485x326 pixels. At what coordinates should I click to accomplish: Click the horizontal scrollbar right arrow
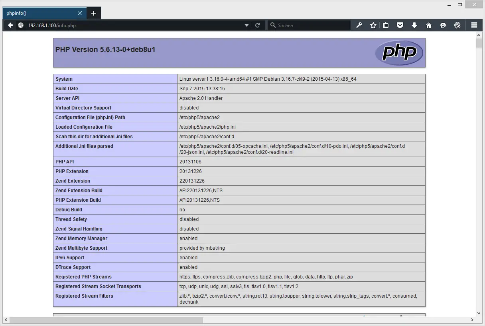pyautogui.click(x=472, y=320)
